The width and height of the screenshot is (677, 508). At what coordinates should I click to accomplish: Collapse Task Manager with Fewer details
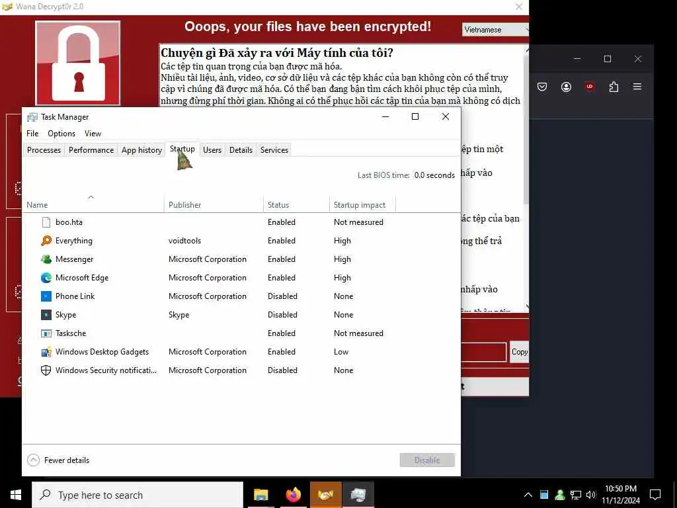click(58, 460)
